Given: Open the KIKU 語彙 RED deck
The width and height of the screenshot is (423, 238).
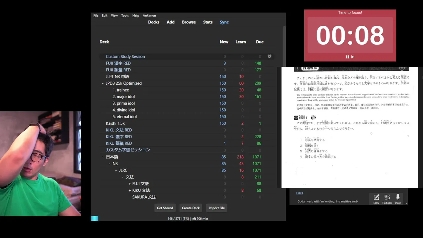Looking at the screenshot, I should coord(119,143).
